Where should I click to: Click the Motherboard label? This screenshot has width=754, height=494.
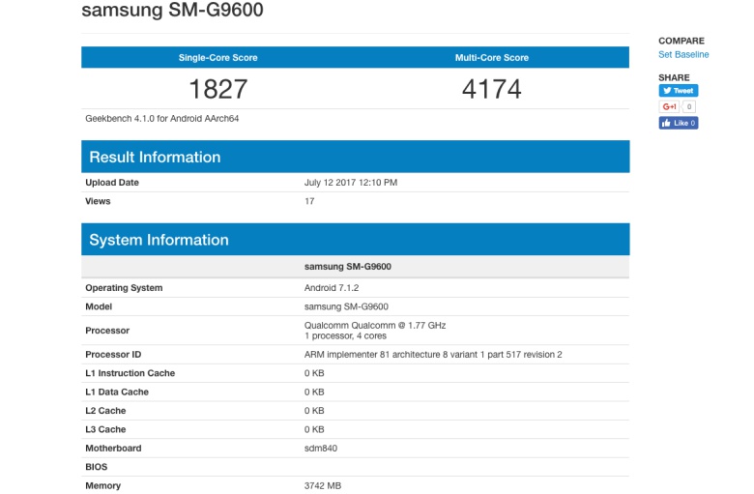pos(113,449)
